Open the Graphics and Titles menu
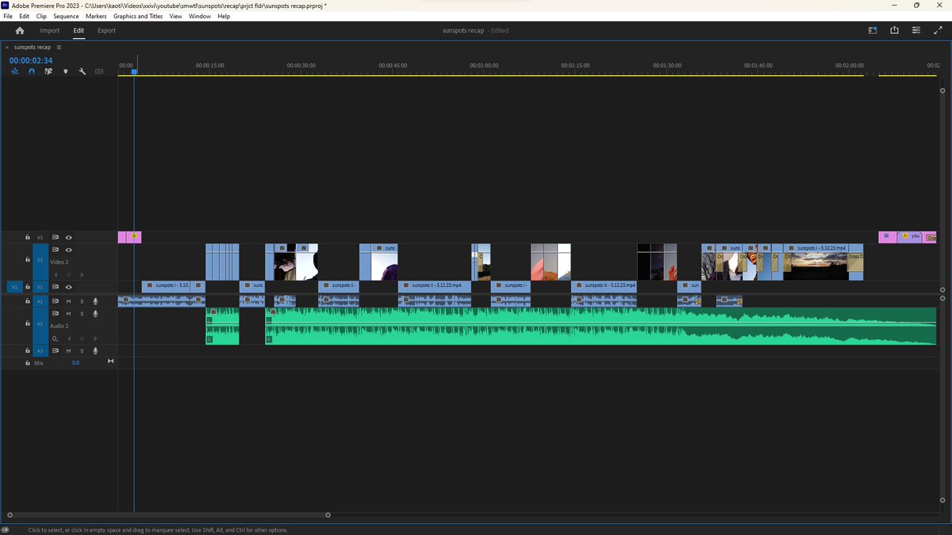The width and height of the screenshot is (952, 535). point(138,16)
